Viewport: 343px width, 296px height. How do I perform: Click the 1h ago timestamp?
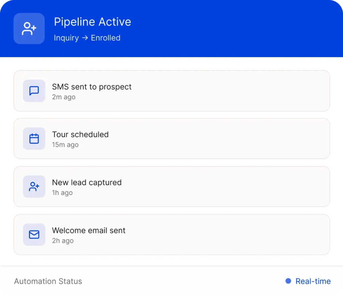point(62,193)
